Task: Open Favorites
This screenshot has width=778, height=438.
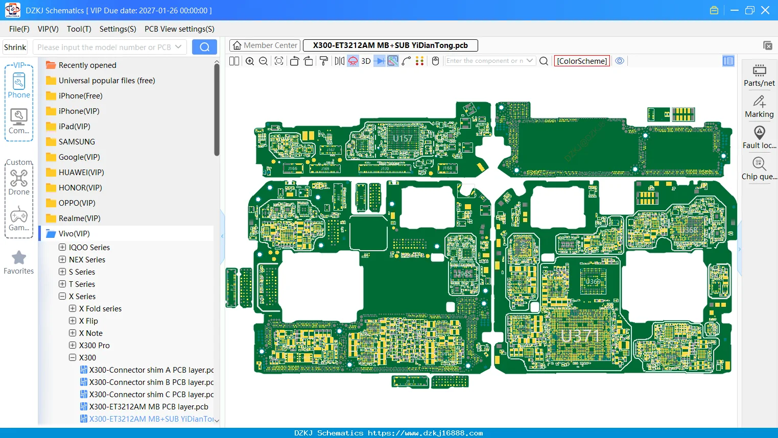Action: click(x=19, y=263)
